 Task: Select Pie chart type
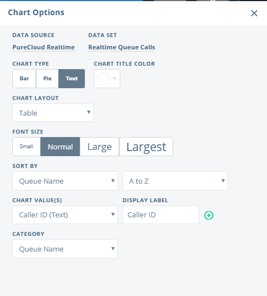click(47, 79)
